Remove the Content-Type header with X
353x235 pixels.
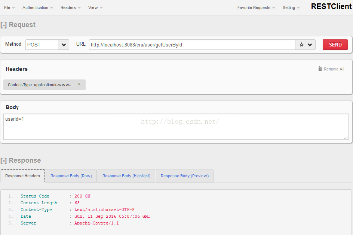coord(79,84)
